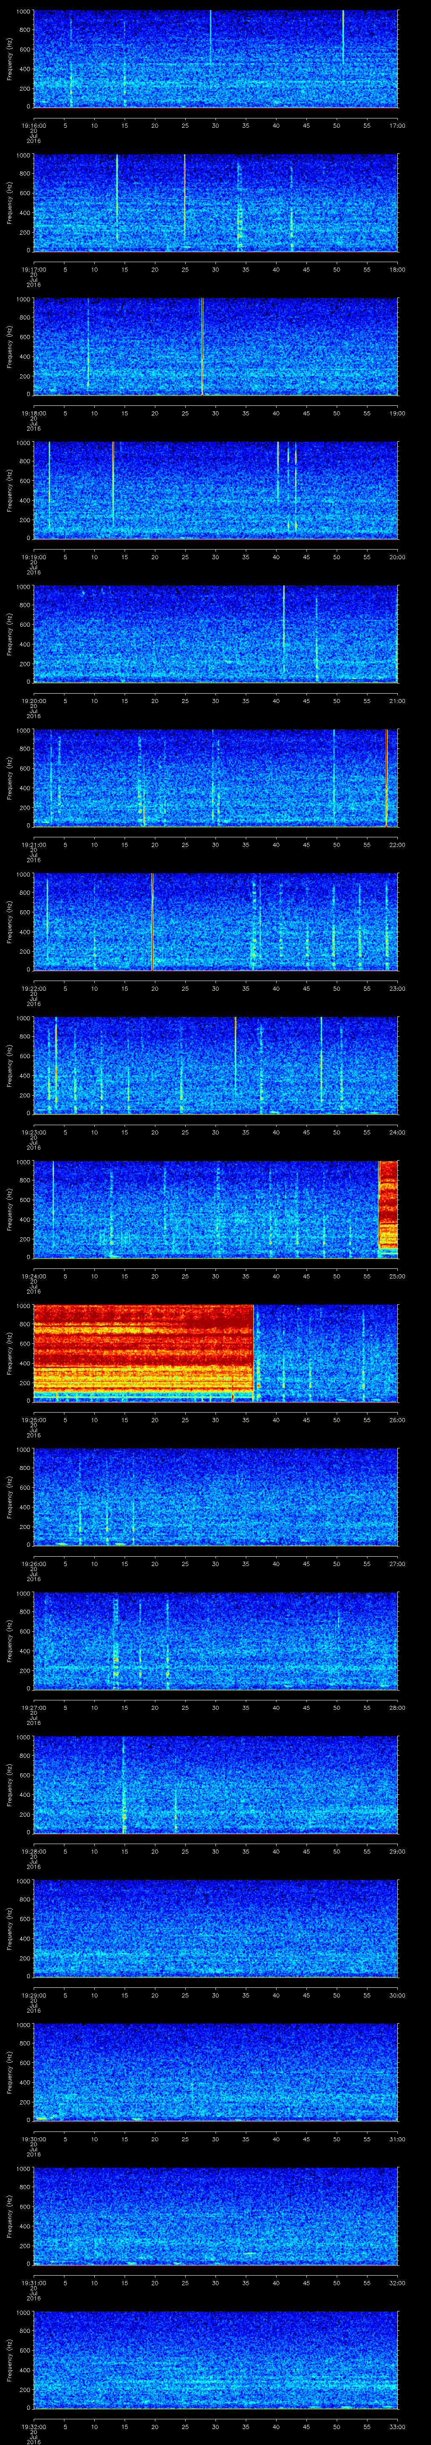Click the "23:00" end-of-axis time label

click(397, 988)
